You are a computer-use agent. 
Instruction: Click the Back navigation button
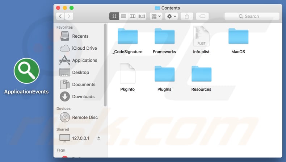point(60,16)
